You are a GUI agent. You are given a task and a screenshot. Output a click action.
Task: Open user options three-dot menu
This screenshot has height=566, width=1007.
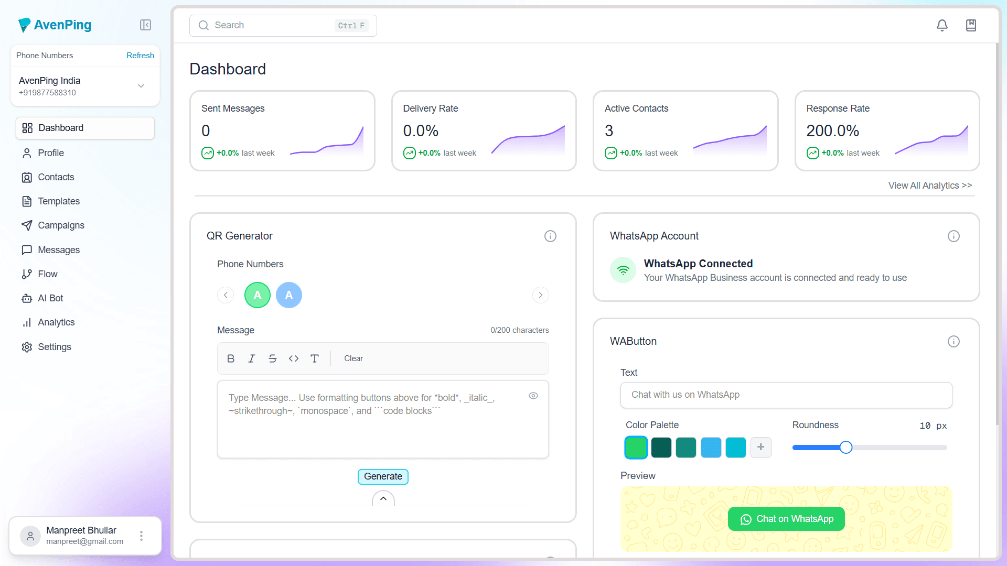point(141,536)
